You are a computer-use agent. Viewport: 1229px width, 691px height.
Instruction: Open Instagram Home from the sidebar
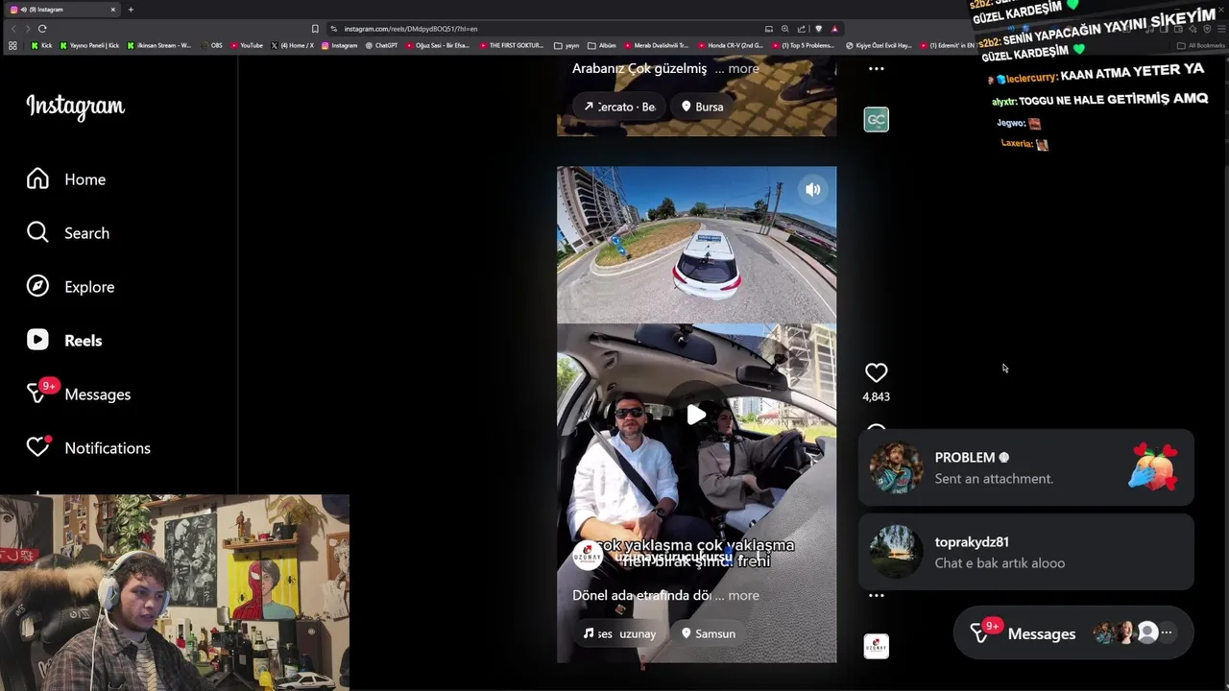[x=66, y=179]
